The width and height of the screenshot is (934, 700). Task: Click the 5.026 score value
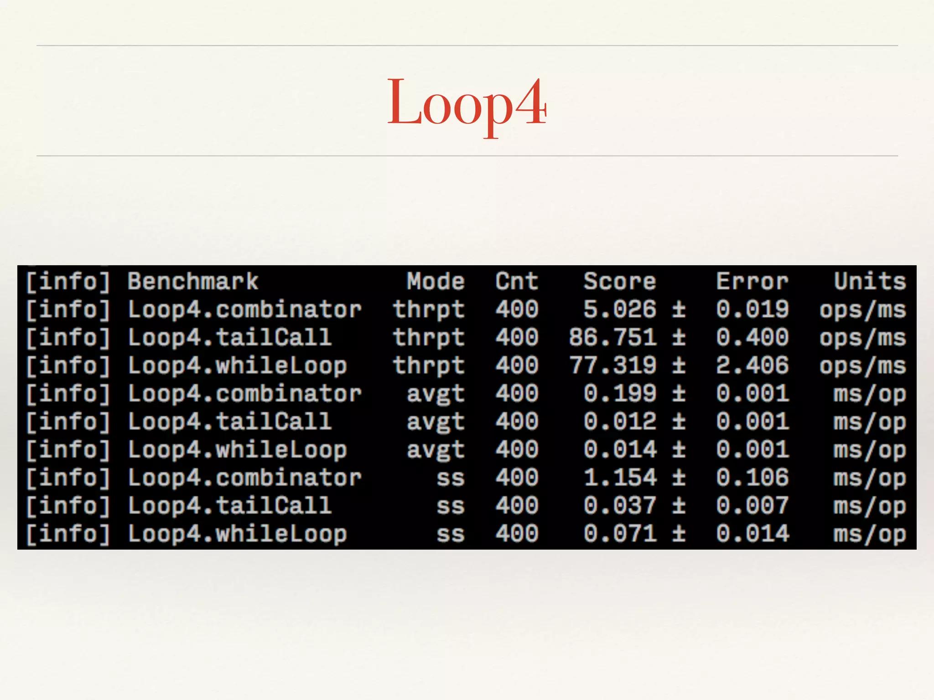click(x=620, y=310)
